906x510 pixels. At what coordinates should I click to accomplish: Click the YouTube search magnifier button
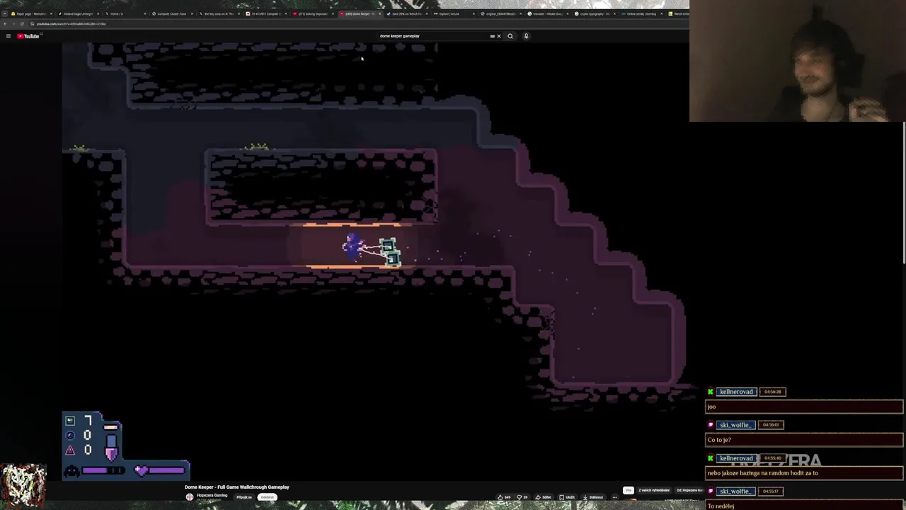(510, 36)
